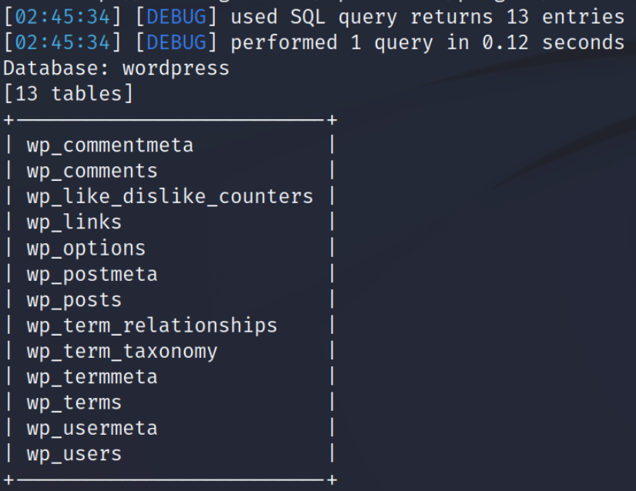Viewport: 636px width, 491px height.
Task: Select wp_like_dislike_counters table name
Action: coord(170,197)
